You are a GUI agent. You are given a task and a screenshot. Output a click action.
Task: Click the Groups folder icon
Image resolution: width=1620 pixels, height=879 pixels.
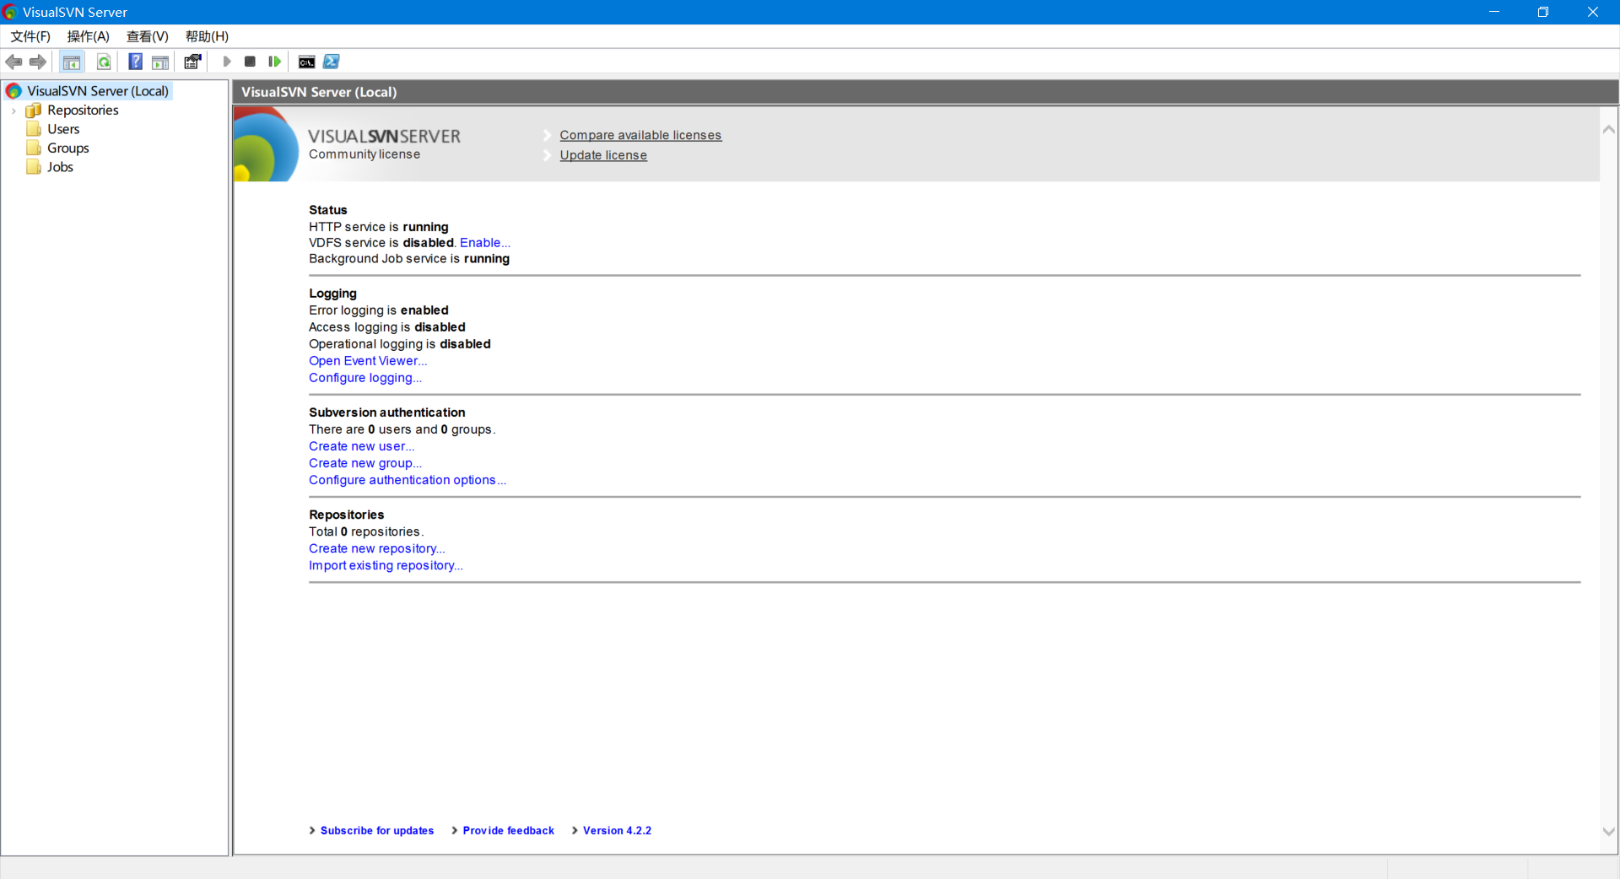(34, 148)
